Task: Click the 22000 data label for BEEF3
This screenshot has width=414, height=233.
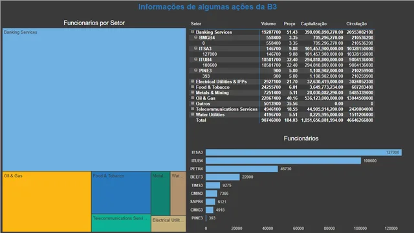Action: click(x=248, y=177)
